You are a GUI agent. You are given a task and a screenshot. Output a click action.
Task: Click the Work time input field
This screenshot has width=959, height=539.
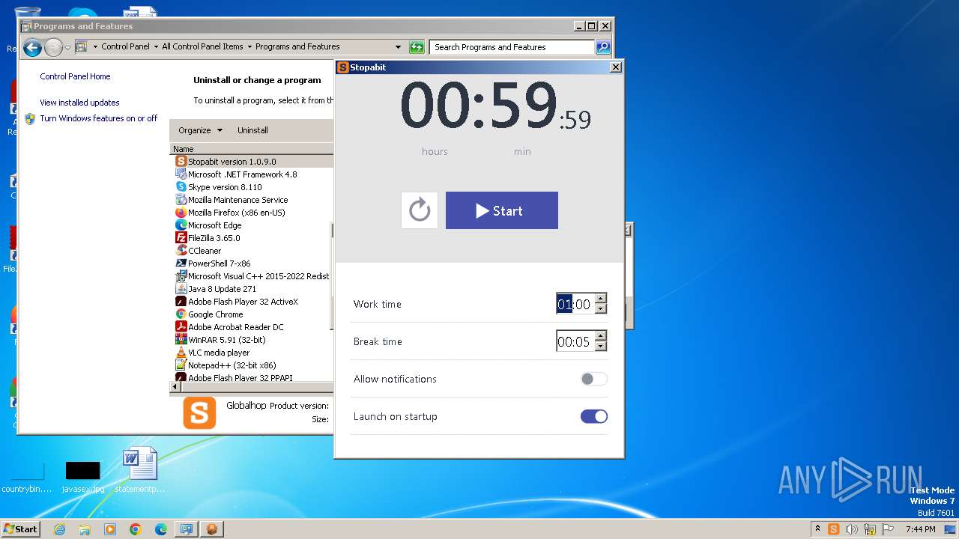[575, 304]
